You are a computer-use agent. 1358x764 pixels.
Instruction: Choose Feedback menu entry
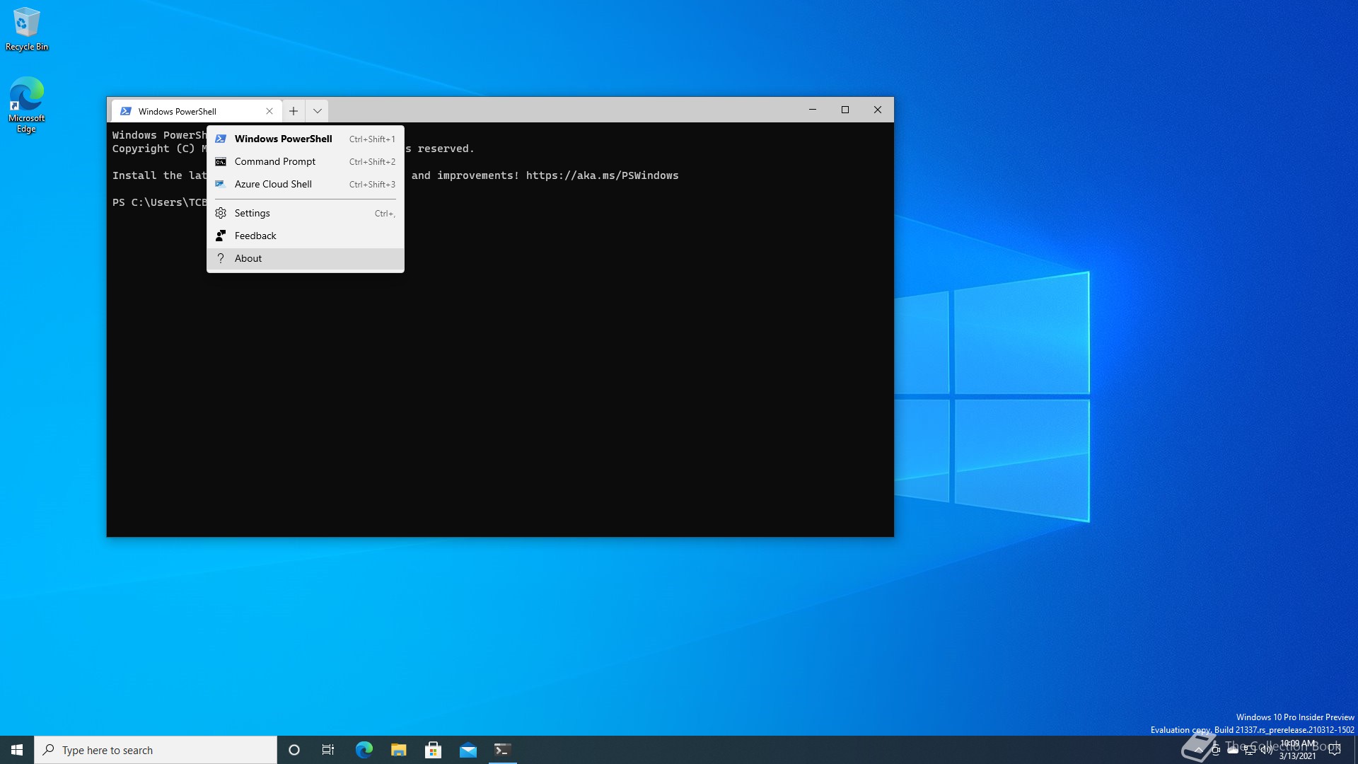[305, 236]
